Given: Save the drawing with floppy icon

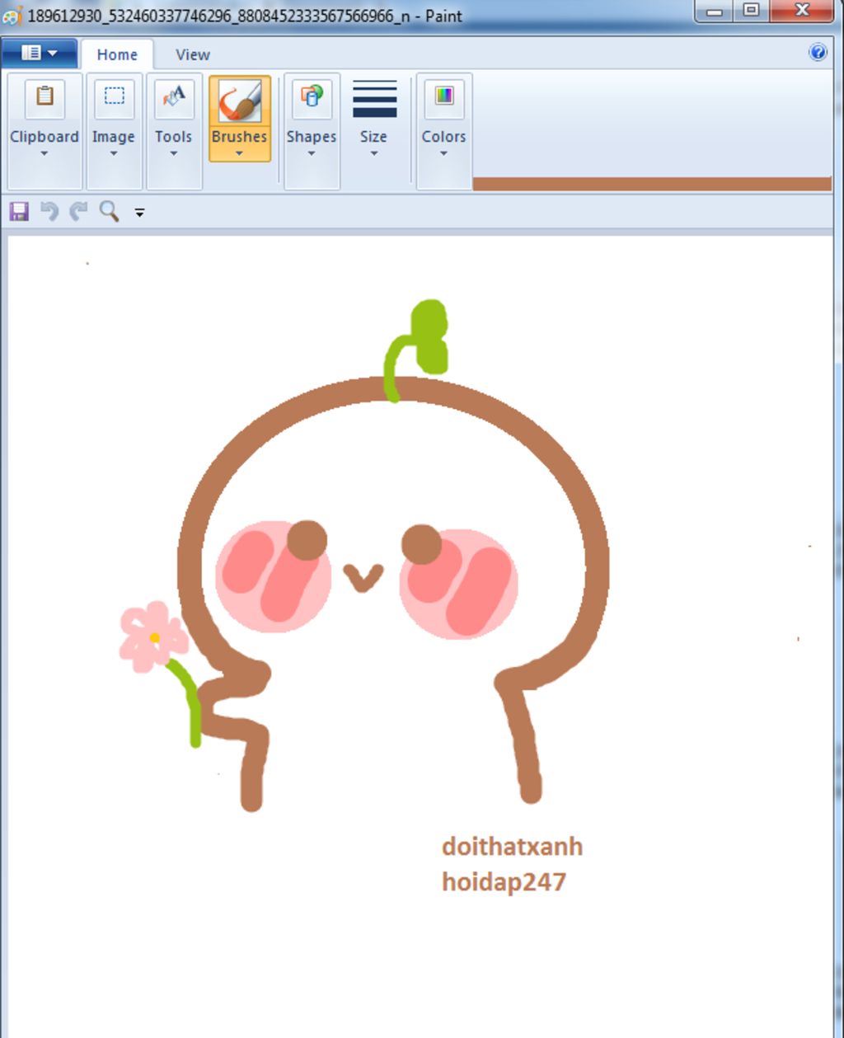Looking at the screenshot, I should (19, 212).
